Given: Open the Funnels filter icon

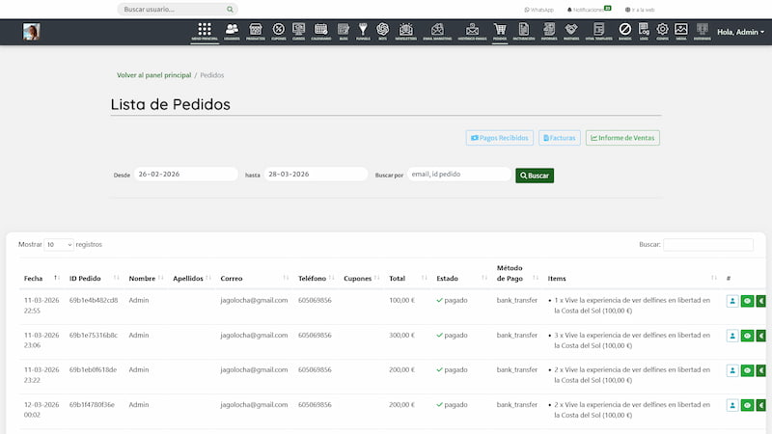Looking at the screenshot, I should click(364, 31).
